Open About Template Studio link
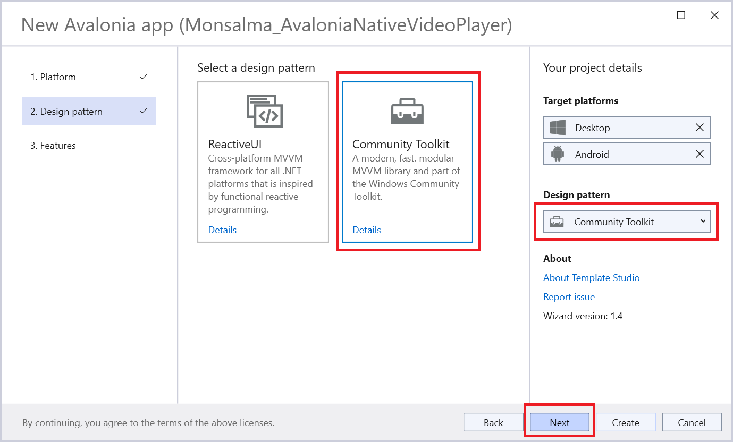This screenshot has width=733, height=442. 591,278
